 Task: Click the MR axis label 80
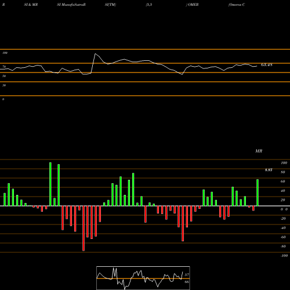point(283,172)
